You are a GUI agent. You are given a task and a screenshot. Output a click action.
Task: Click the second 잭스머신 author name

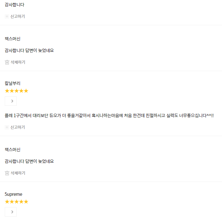point(13,150)
